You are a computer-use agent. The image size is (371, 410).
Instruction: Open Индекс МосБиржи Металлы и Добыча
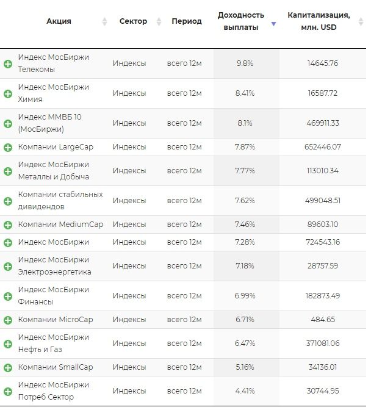tap(54, 171)
